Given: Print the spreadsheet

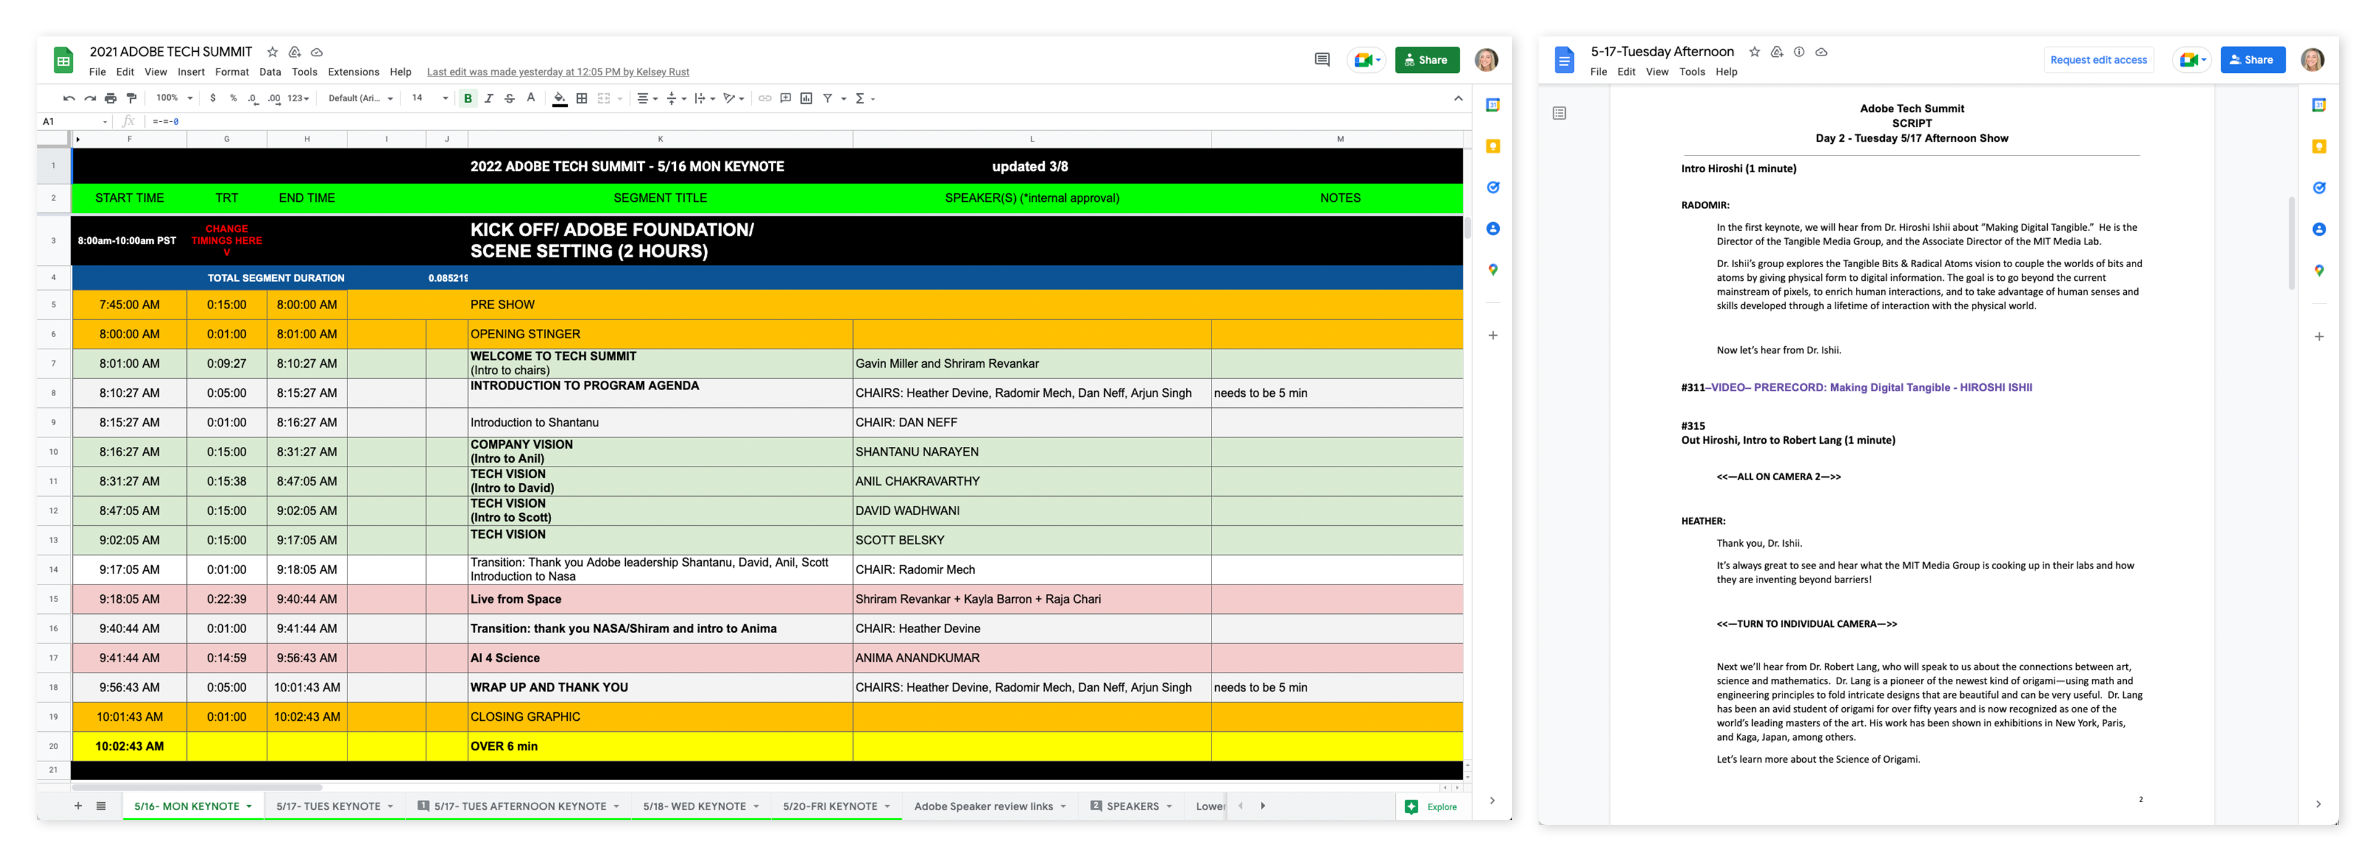Looking at the screenshot, I should coord(110,98).
